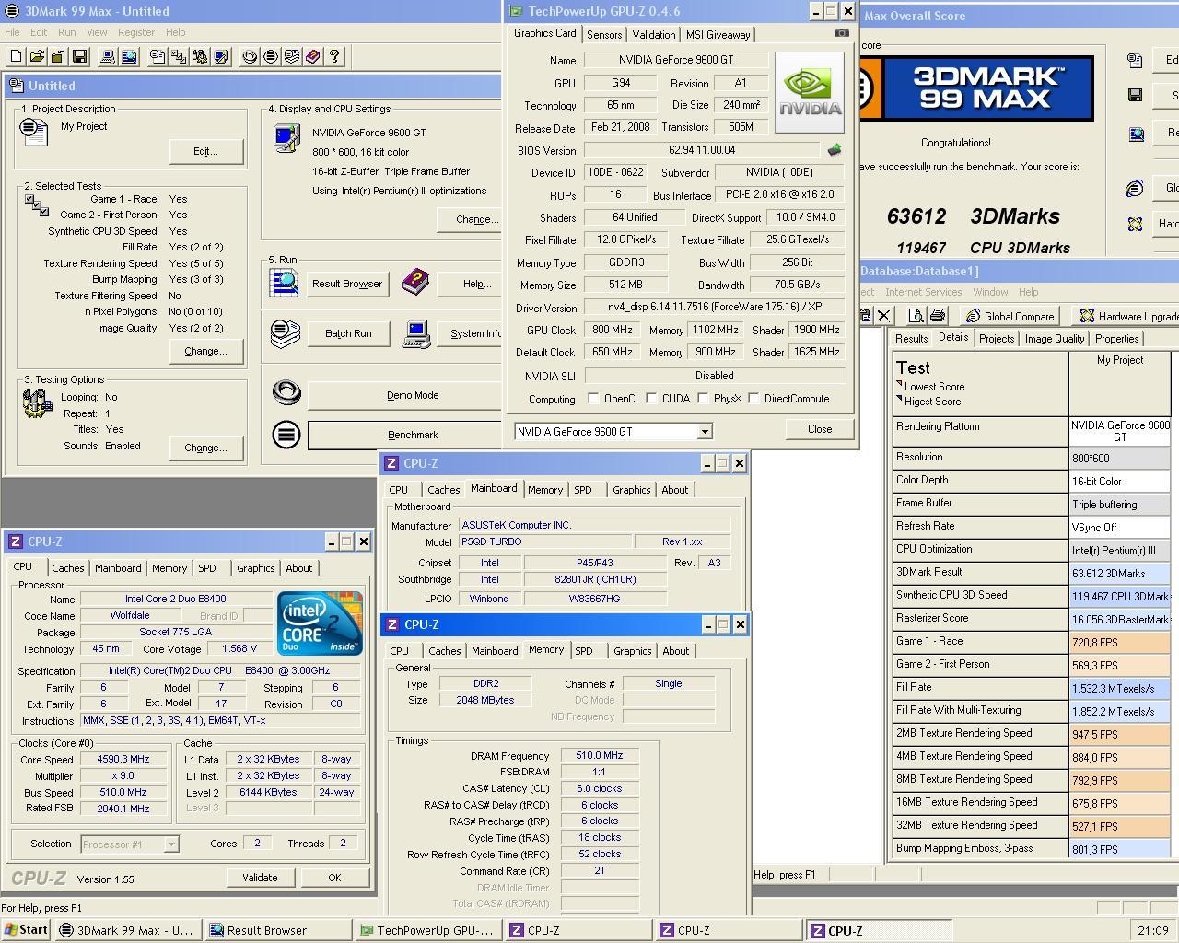The height and width of the screenshot is (943, 1179).
Task: Click the purple help book icon in toolbar
Action: 313,57
